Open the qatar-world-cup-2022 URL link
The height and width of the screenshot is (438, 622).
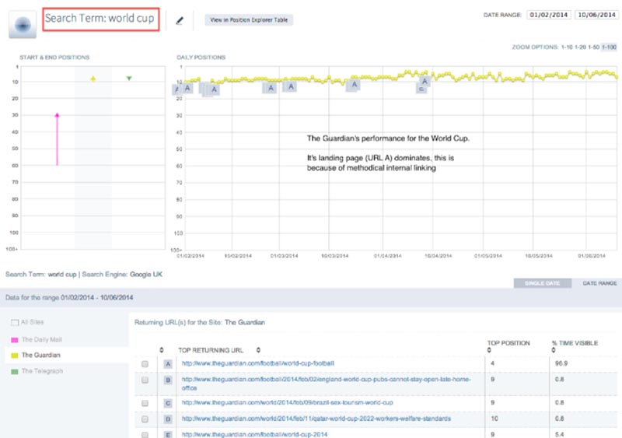click(316, 419)
